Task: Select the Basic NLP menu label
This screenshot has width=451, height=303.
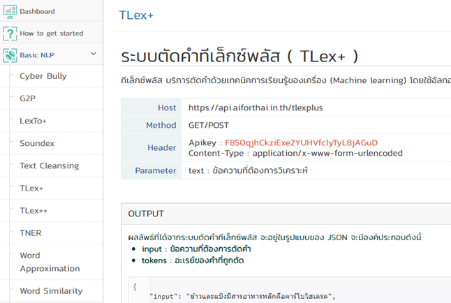Action: click(x=37, y=55)
